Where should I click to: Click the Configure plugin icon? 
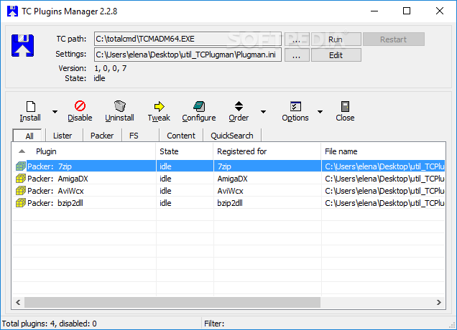tap(199, 106)
